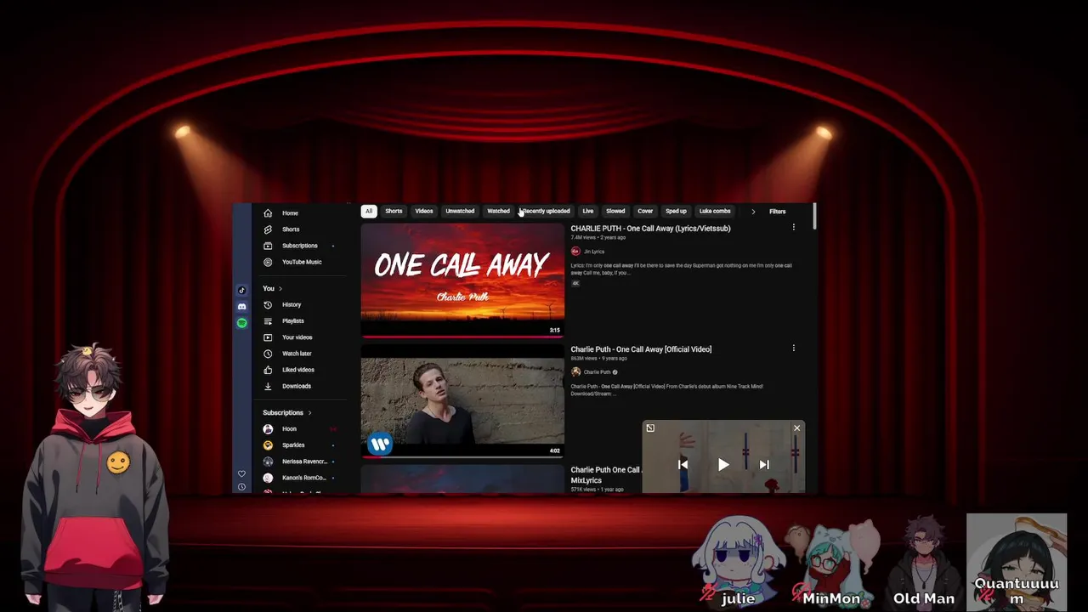Viewport: 1088px width, 612px height.
Task: Open the Charlie Puth channel name link
Action: click(597, 372)
